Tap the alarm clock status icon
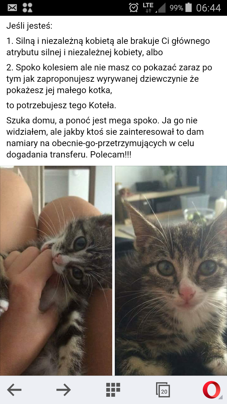The height and width of the screenshot is (404, 227). (x=134, y=8)
